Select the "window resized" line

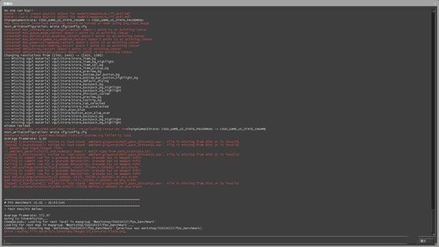point(16,126)
